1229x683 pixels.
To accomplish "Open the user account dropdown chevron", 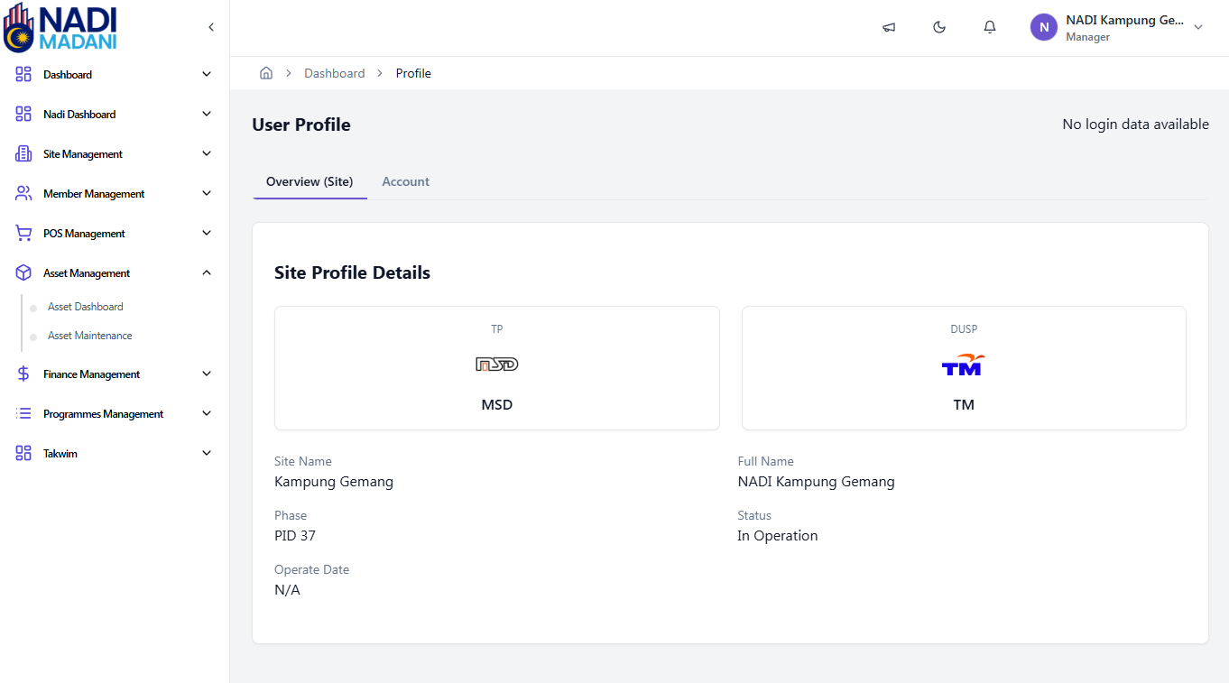I will click(x=1198, y=27).
